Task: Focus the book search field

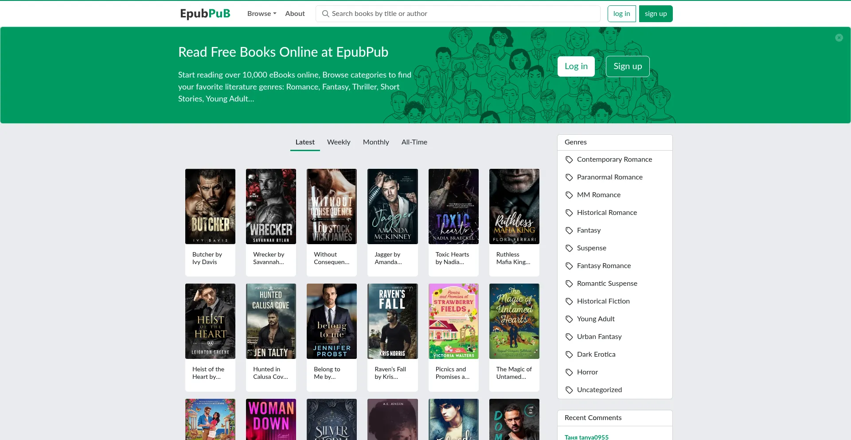Action: [461, 14]
